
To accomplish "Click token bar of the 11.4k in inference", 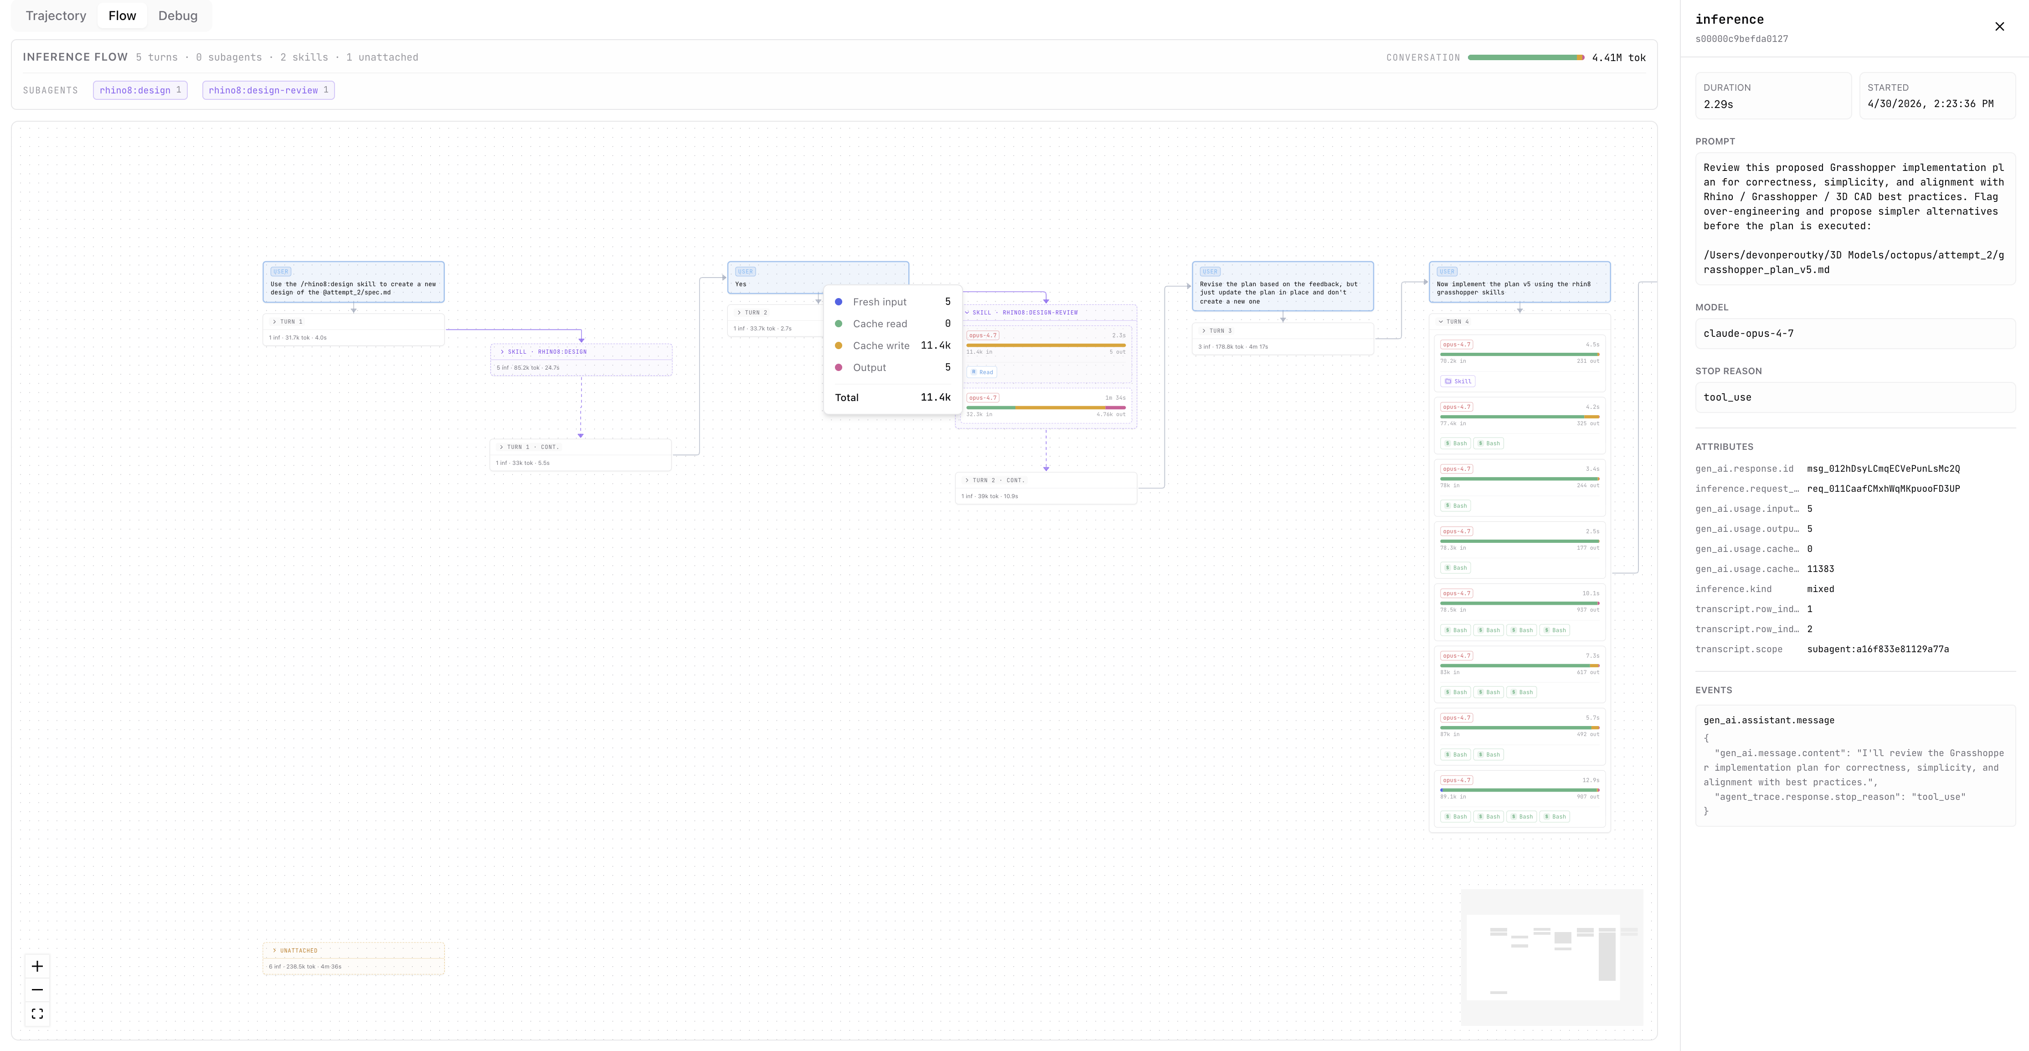I will (1046, 345).
